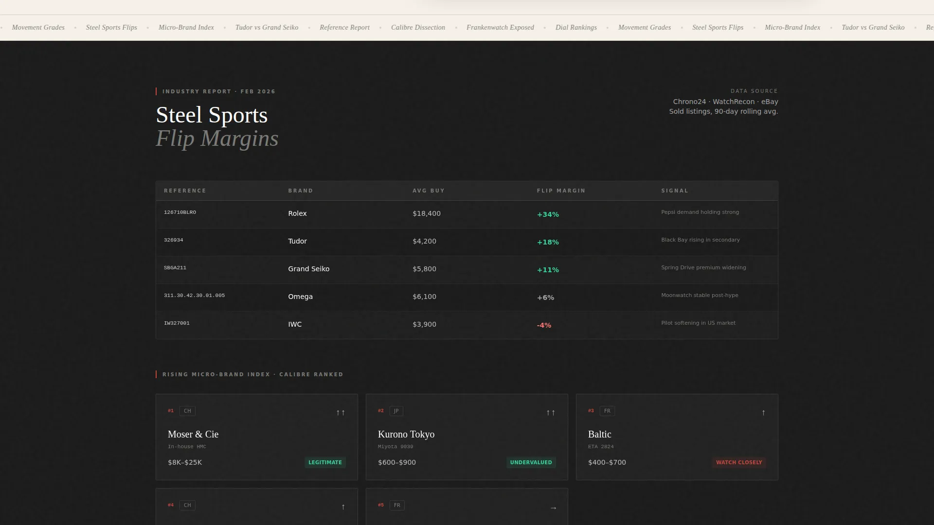
Task: Click the LEGITIMATE badge on Moser & Cie
Action: (x=325, y=462)
